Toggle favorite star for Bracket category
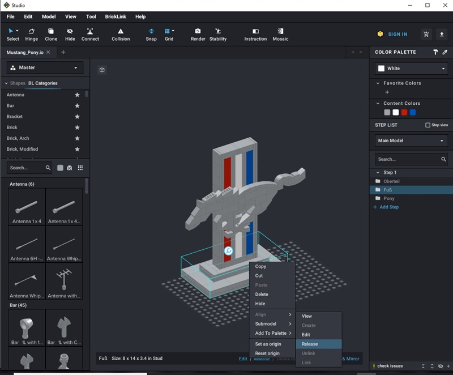453x375 pixels. point(77,117)
